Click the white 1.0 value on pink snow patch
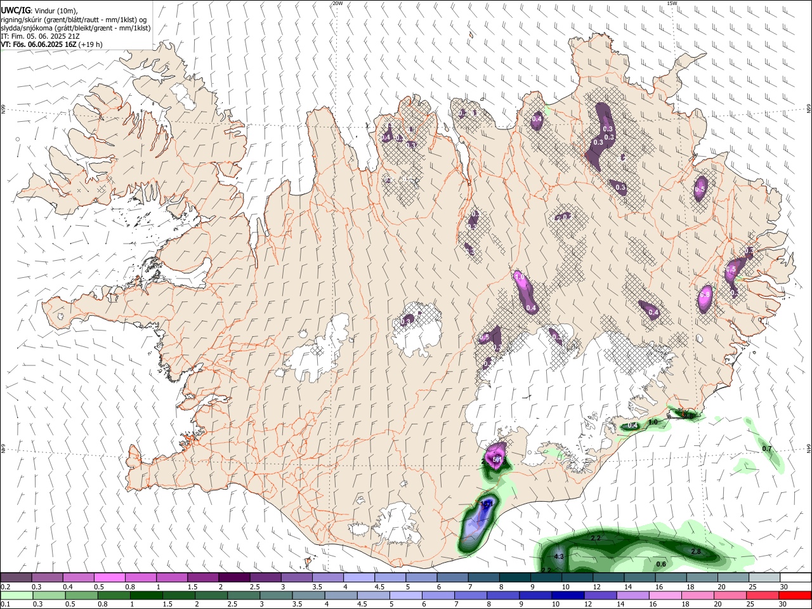This screenshot has height=609, width=812. [x=520, y=277]
